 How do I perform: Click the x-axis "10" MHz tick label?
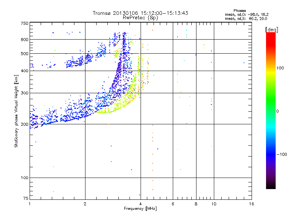click(x=214, y=204)
